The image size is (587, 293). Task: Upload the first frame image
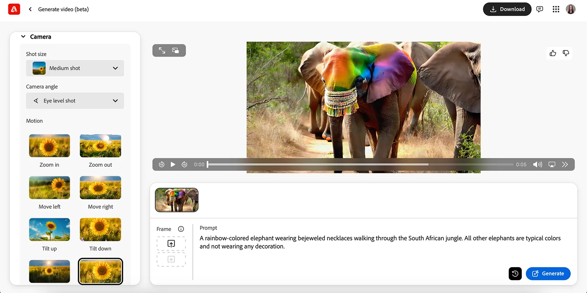coord(171,243)
